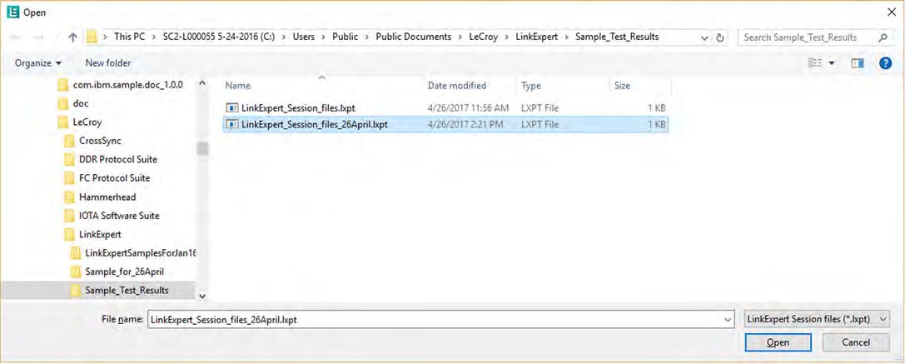The image size is (905, 364).
Task: Expand the address bar previous locations dropdown
Action: click(x=704, y=37)
